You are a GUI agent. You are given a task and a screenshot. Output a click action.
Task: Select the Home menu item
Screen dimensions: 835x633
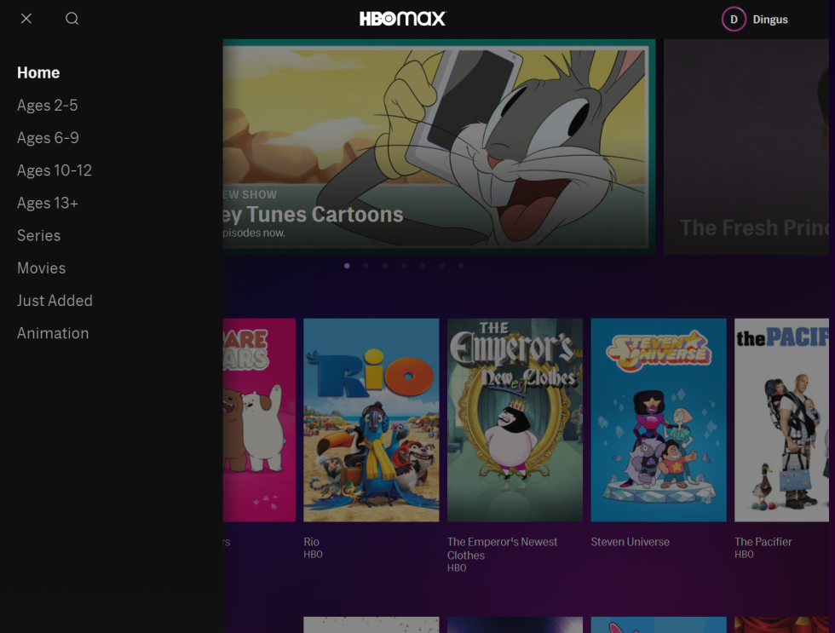click(x=38, y=72)
